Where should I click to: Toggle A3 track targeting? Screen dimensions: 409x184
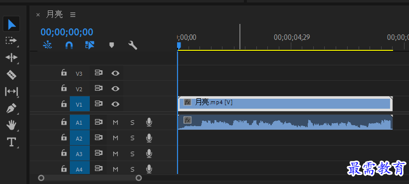(x=80, y=154)
